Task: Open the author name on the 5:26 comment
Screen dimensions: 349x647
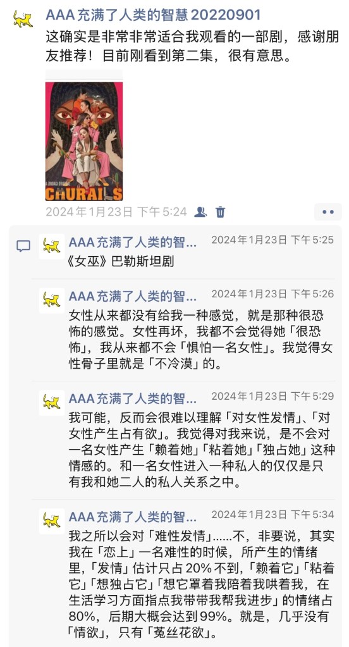Action: 132,297
